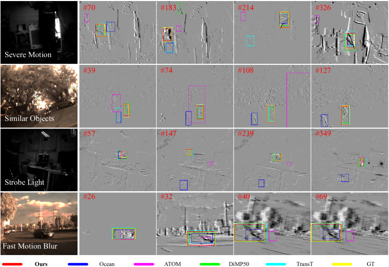The width and height of the screenshot is (389, 267).
Task: Select event frame #32
Action: click(x=195, y=224)
